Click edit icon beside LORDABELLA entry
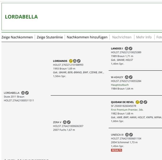 tap(27, 93)
